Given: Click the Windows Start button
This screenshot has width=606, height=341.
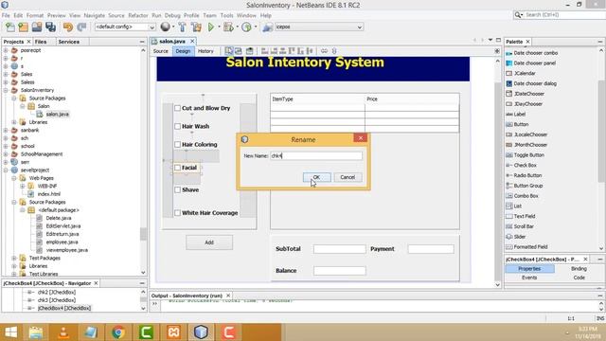Looking at the screenshot, I should (10, 332).
